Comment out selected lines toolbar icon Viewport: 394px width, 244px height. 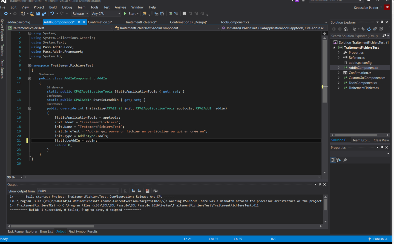(170, 14)
